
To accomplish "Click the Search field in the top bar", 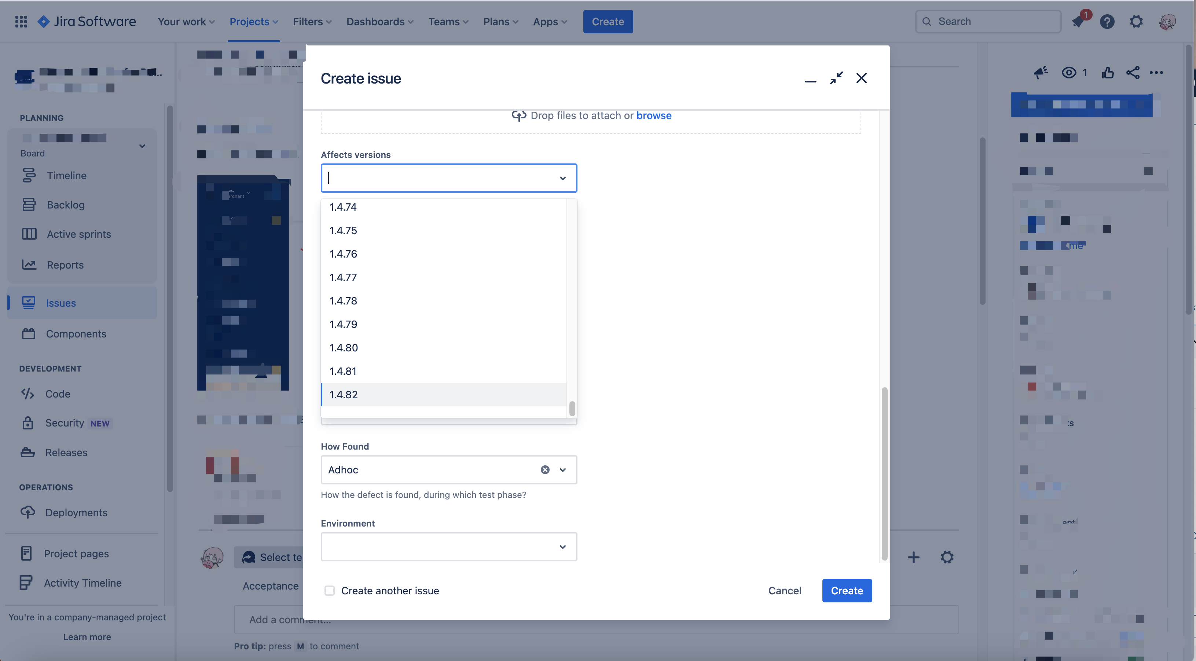I will point(988,22).
